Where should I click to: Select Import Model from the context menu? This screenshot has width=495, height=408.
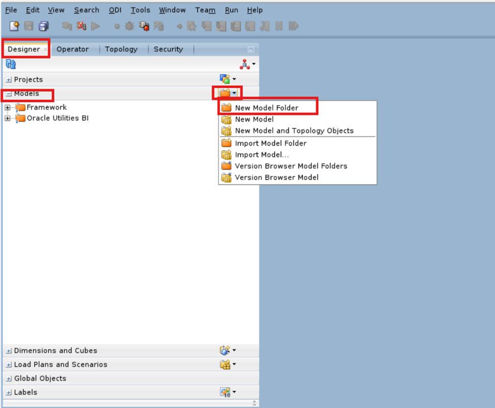(x=262, y=154)
